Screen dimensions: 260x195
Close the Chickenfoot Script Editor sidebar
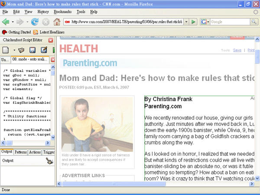click(x=51, y=40)
